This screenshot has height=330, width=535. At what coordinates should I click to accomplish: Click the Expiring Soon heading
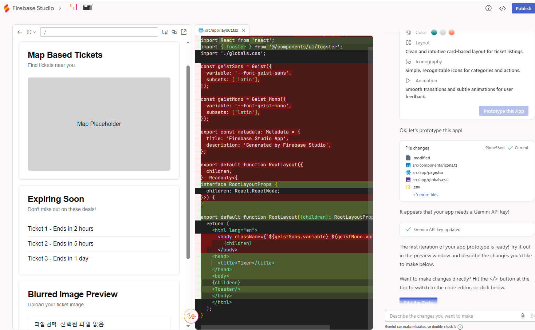coord(56,199)
